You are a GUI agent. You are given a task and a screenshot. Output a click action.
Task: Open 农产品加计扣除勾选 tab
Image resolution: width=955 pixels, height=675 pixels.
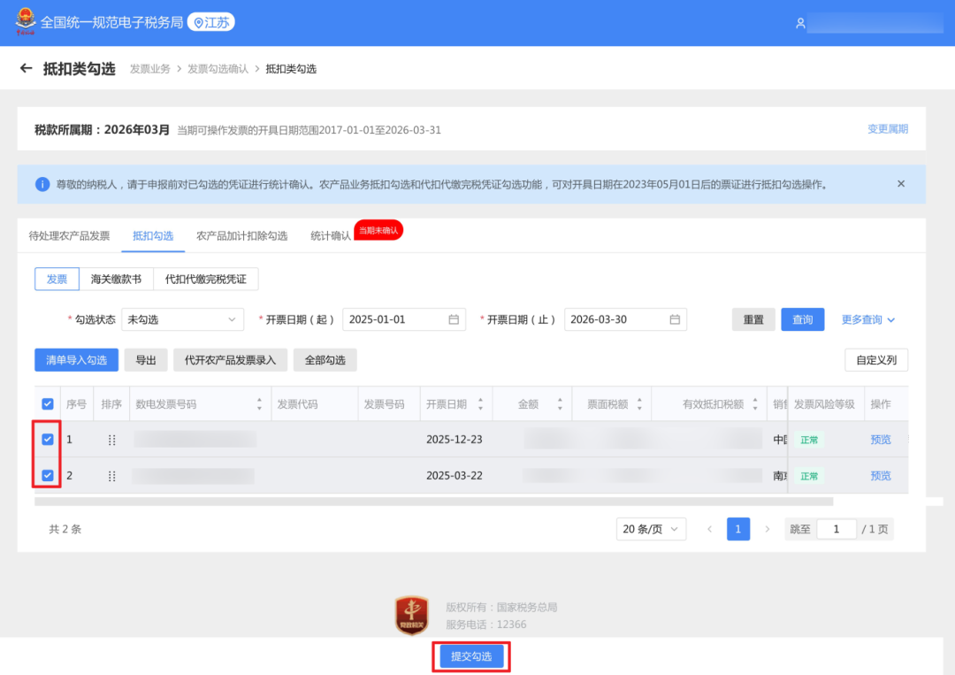(241, 235)
